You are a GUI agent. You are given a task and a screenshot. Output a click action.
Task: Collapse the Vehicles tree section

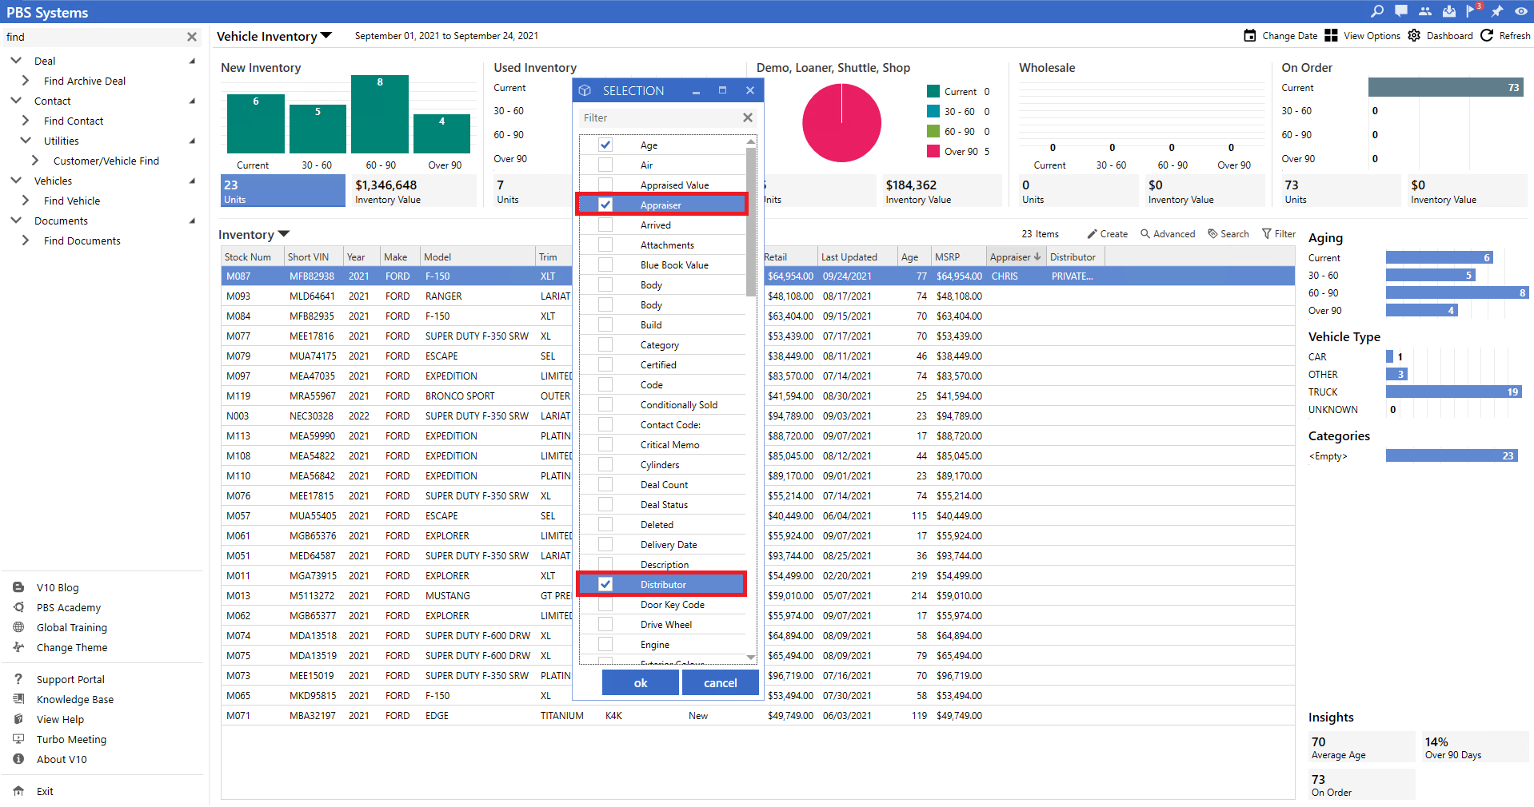click(16, 181)
